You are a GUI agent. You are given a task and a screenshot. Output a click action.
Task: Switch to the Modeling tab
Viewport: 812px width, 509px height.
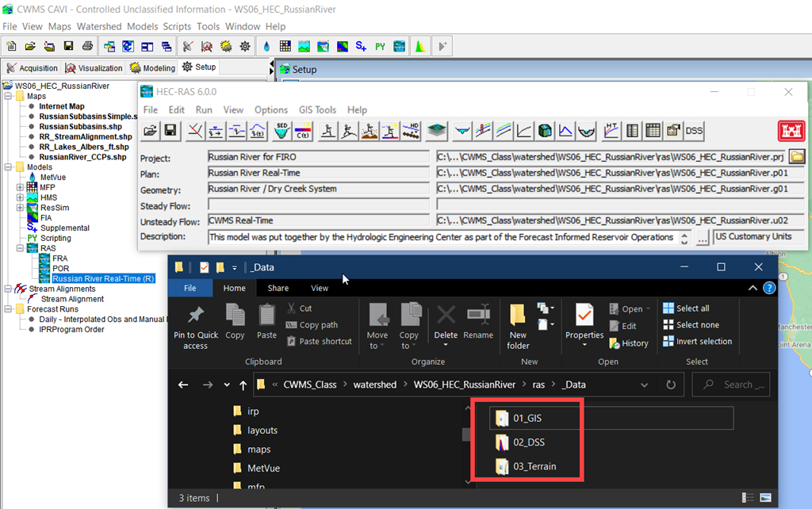pos(153,68)
